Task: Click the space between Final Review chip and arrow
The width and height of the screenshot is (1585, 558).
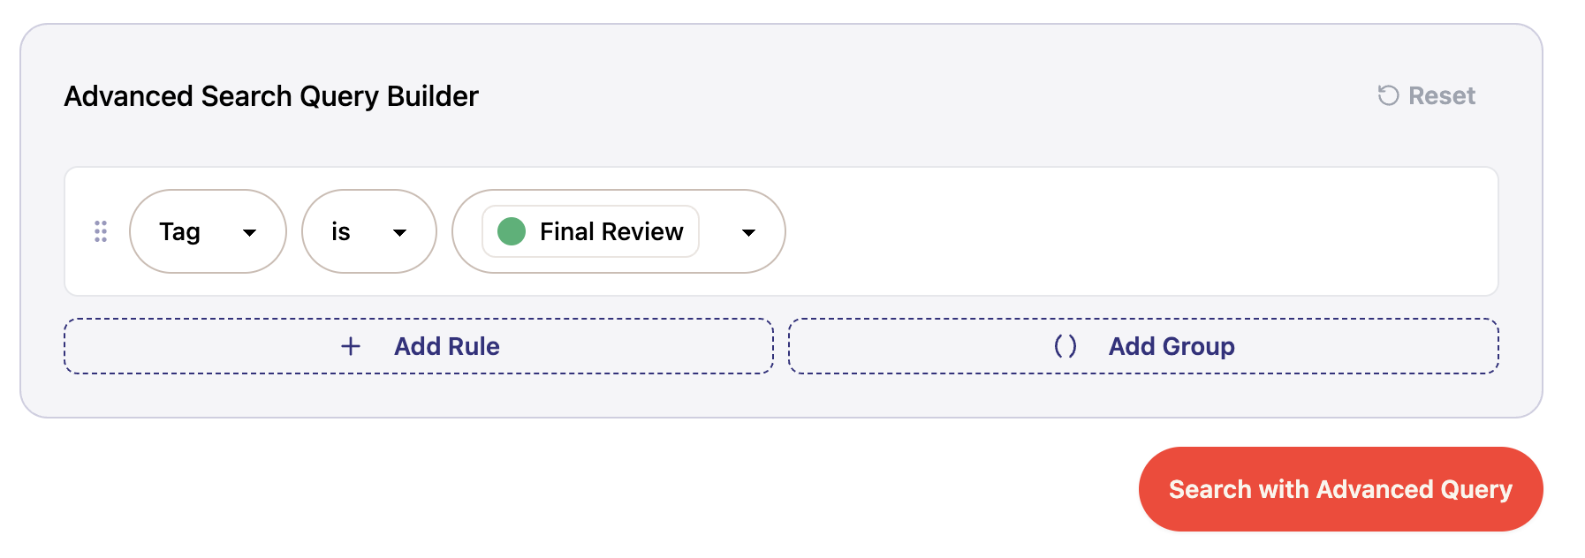Action: coord(720,231)
